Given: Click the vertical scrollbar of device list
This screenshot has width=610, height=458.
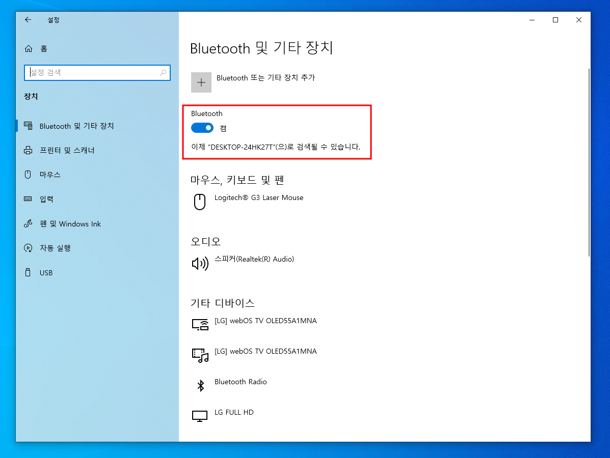Looking at the screenshot, I should click(x=589, y=162).
